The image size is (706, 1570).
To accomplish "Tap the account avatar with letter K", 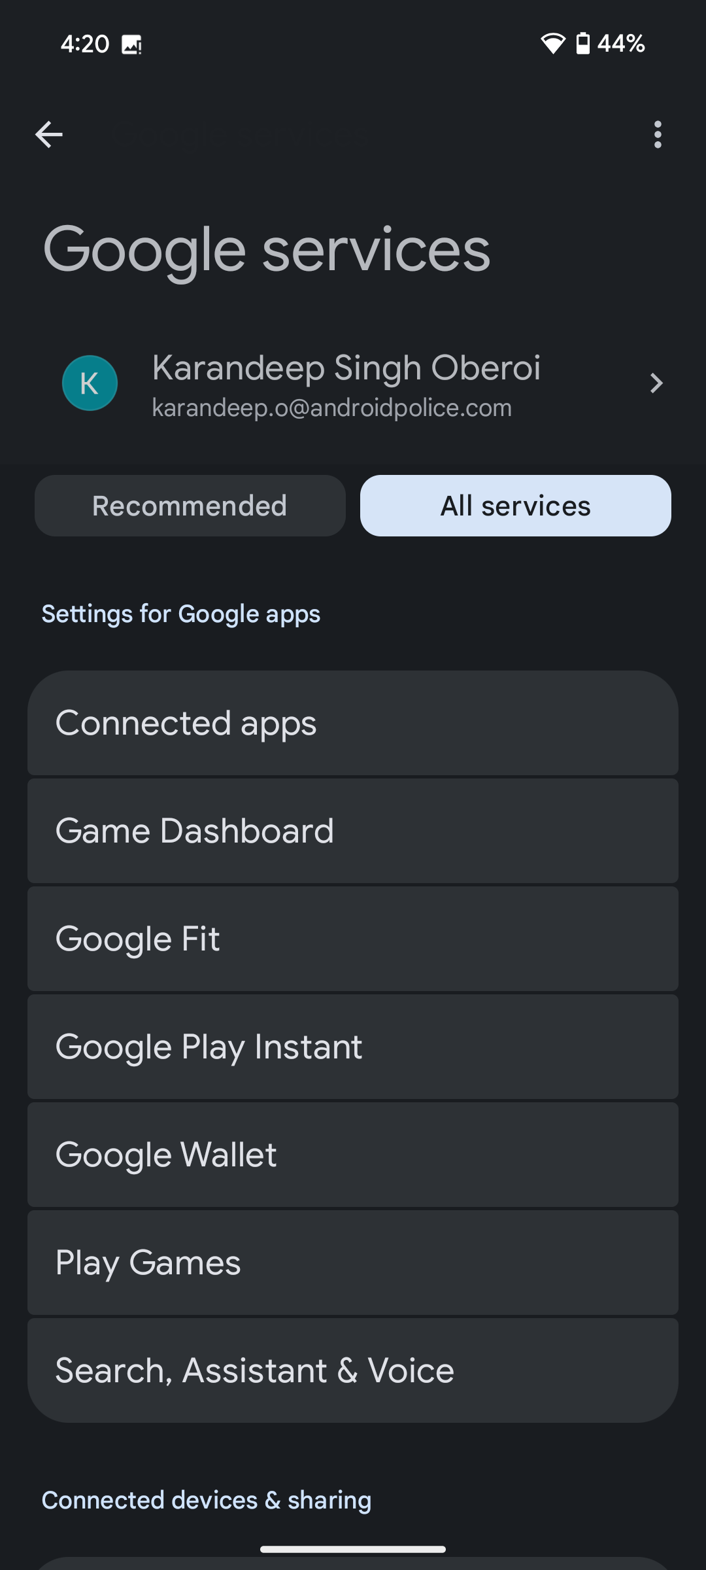I will click(90, 383).
